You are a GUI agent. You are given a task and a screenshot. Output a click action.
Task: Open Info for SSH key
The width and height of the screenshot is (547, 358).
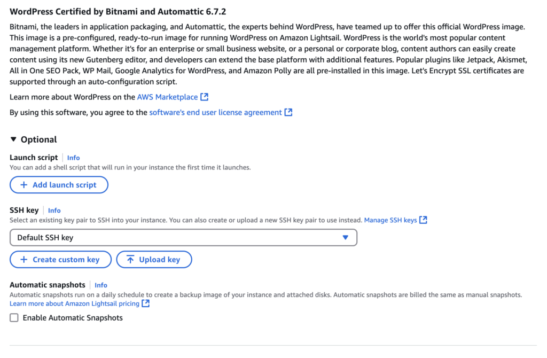click(54, 211)
